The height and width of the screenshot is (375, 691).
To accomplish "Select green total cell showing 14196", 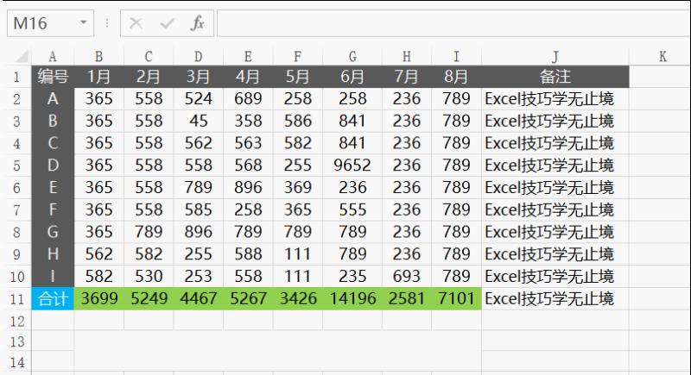I will [x=352, y=299].
